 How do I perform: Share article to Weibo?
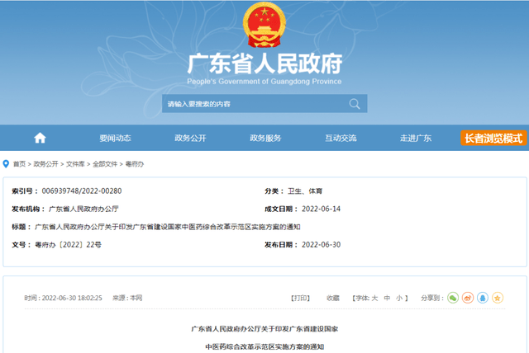click(467, 297)
